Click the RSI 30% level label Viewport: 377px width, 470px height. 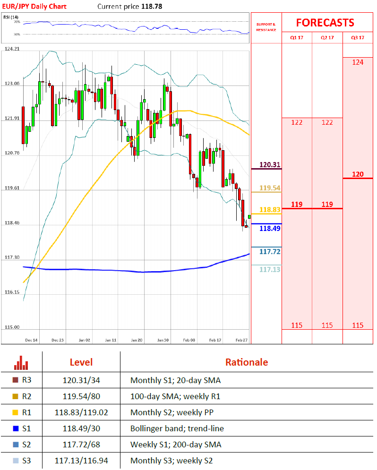(x=17, y=34)
